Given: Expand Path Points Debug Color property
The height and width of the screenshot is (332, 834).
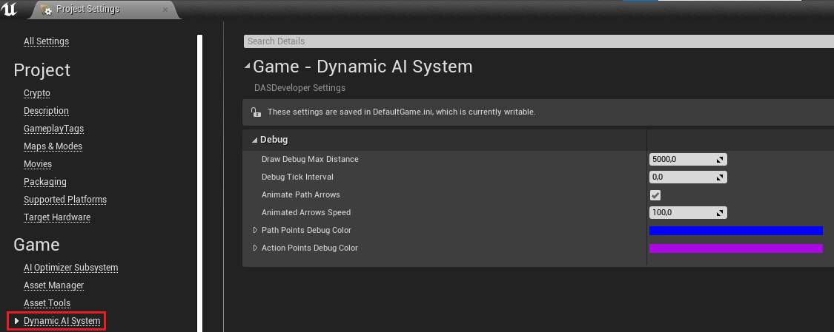Looking at the screenshot, I should 256,231.
